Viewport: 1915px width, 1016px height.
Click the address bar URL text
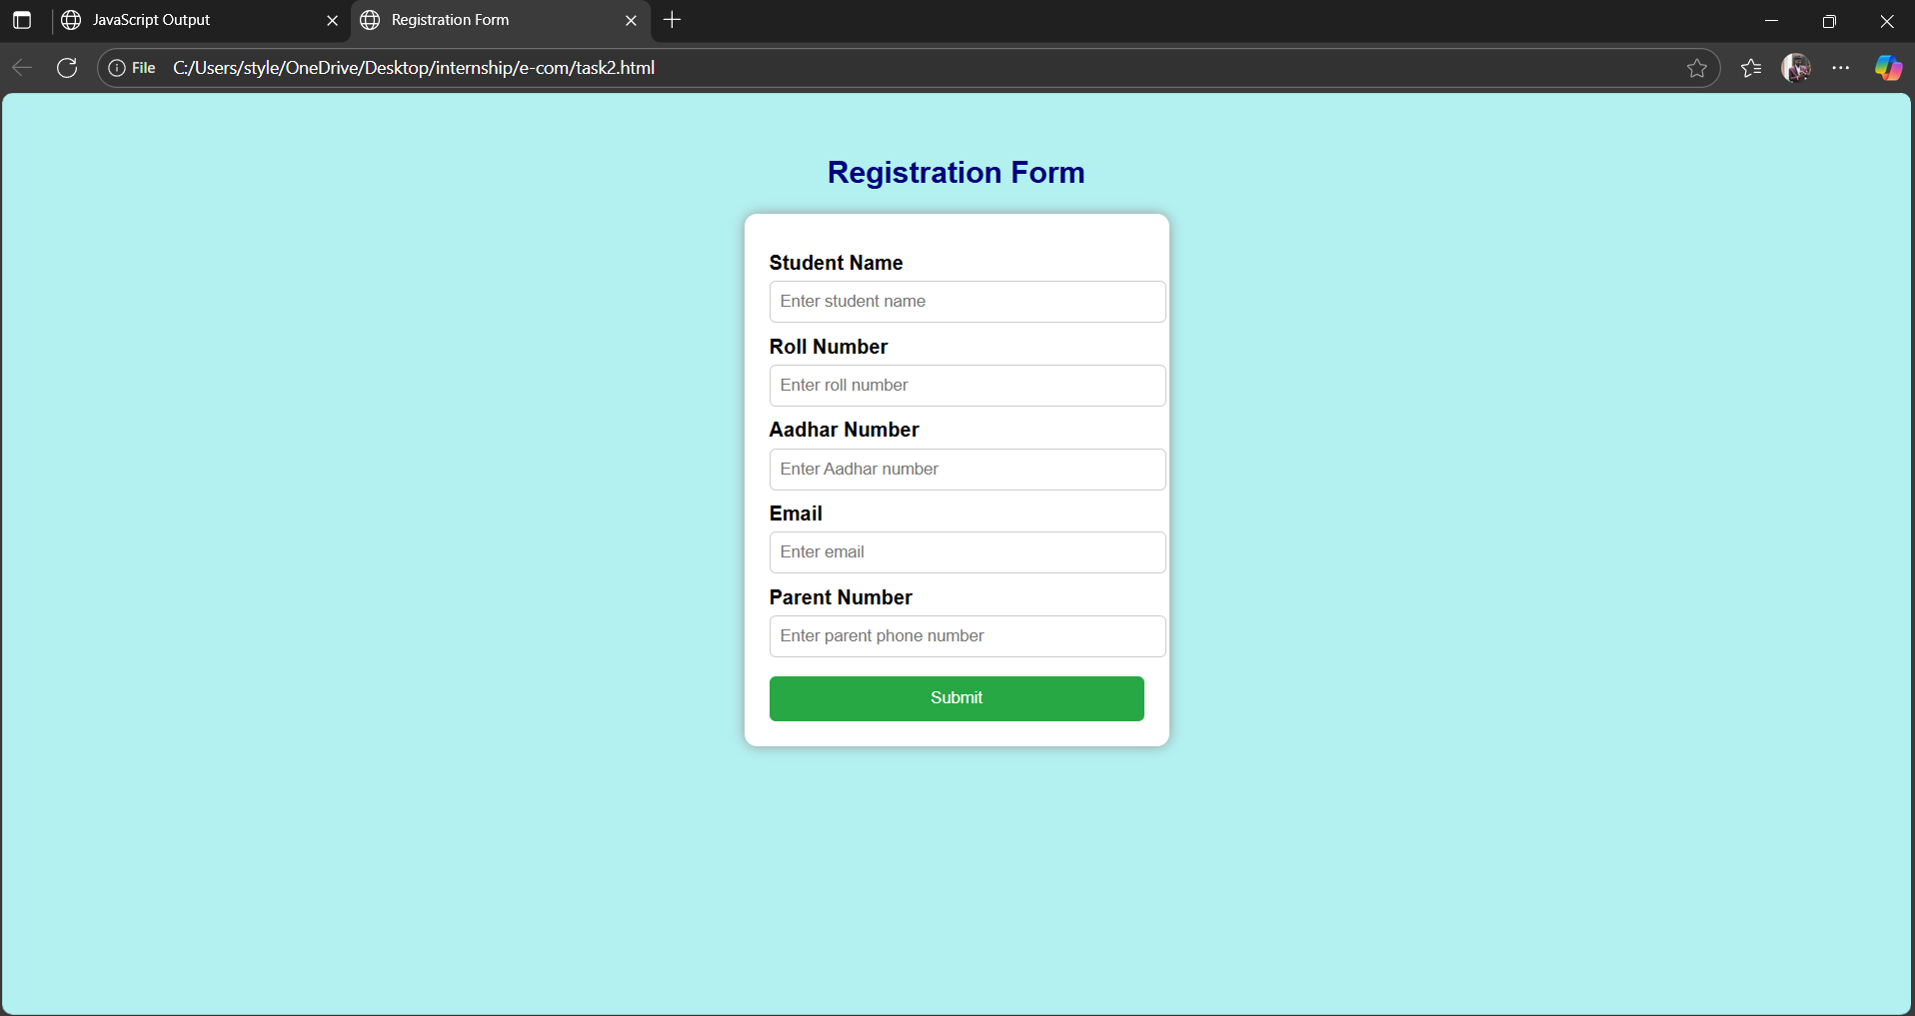(414, 67)
